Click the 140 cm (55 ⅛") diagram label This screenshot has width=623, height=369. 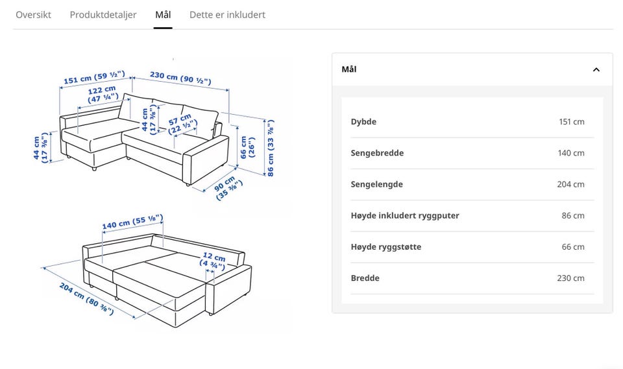(132, 222)
